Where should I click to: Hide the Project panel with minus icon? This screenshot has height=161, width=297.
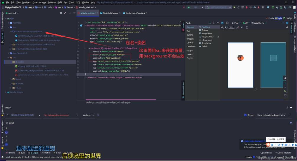tap(74, 13)
